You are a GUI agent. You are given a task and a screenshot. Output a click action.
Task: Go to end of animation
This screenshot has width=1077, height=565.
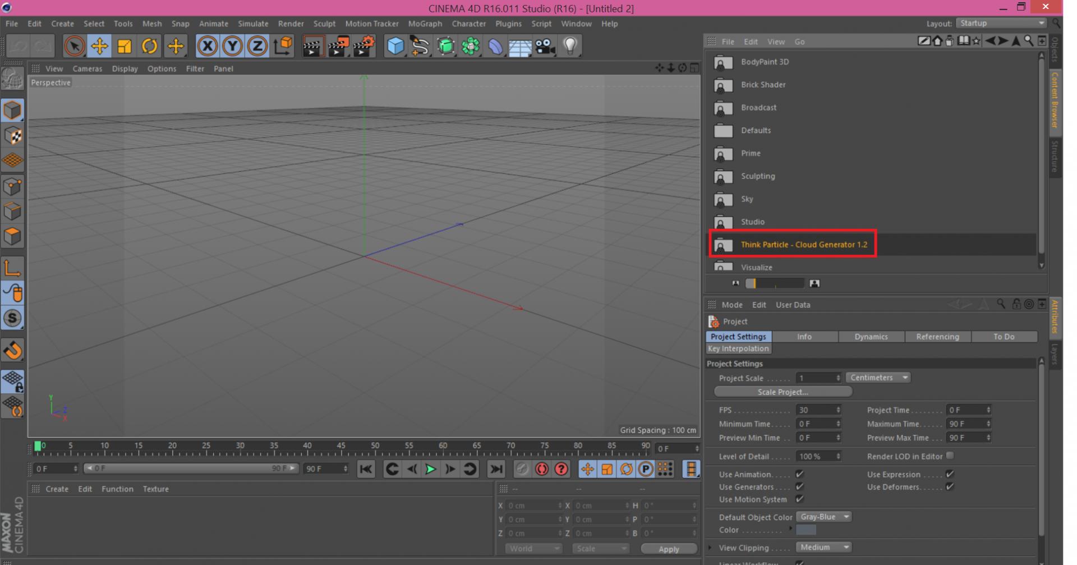pos(496,469)
